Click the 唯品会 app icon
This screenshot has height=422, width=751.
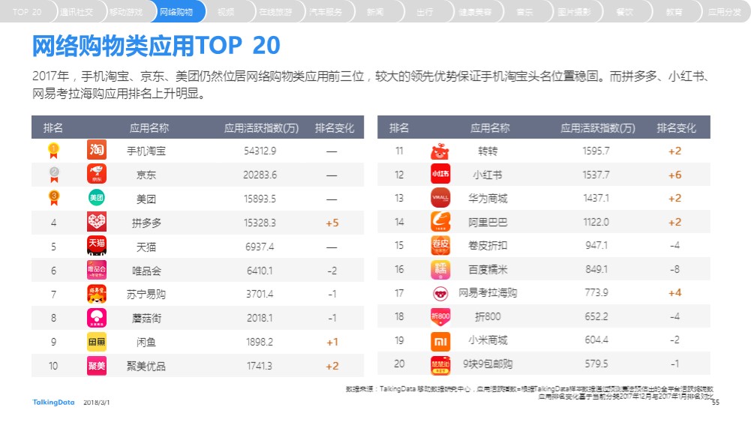(x=97, y=270)
